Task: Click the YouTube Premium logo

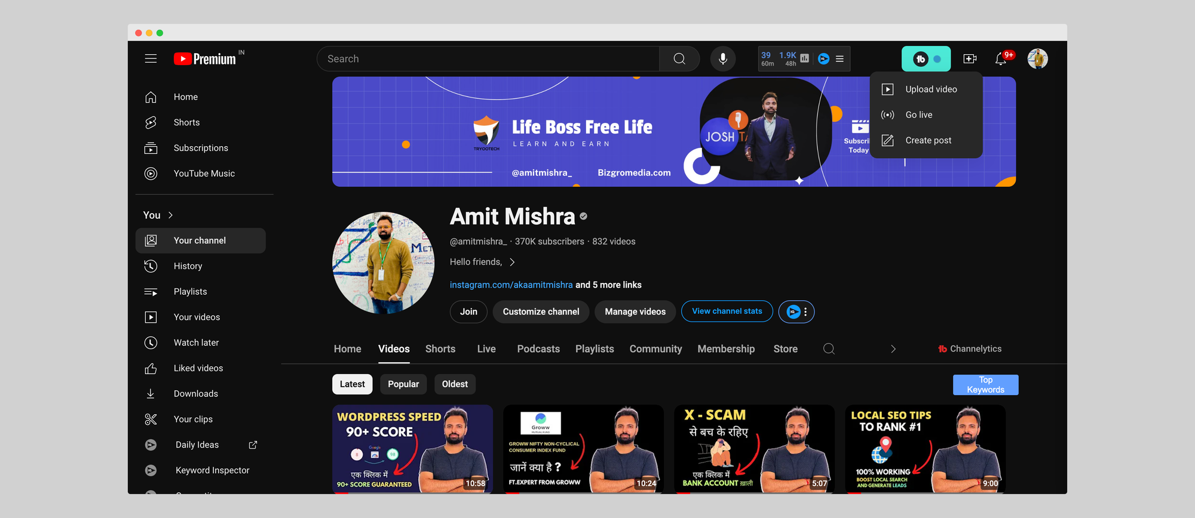Action: pyautogui.click(x=206, y=58)
